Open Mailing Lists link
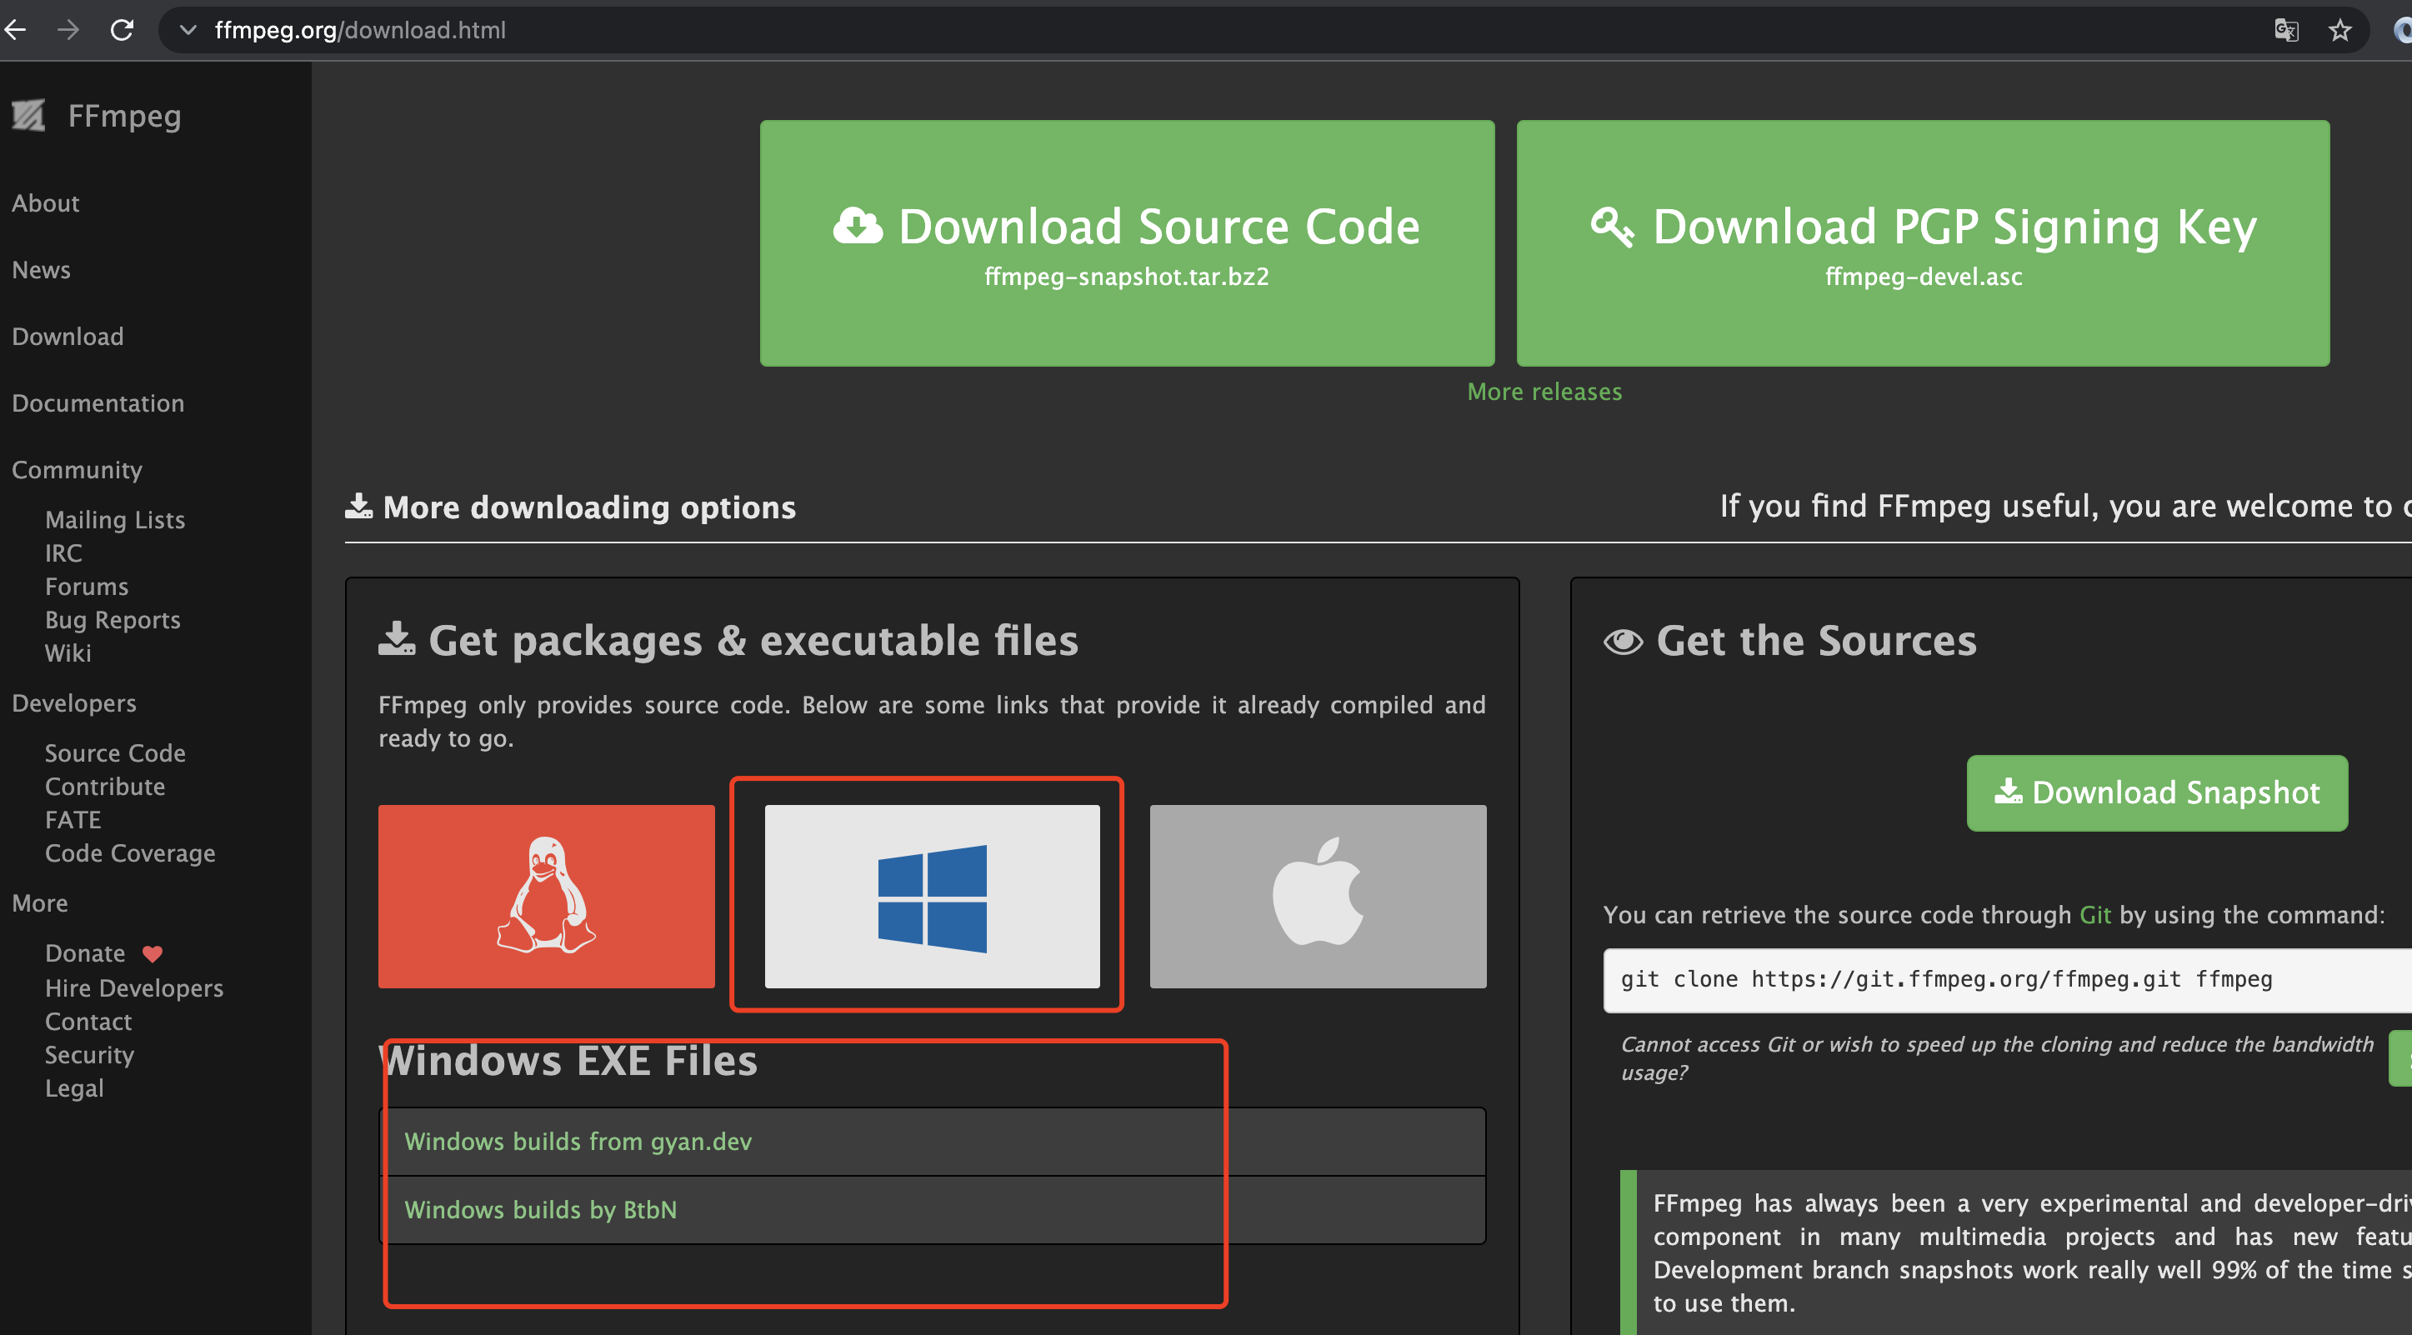This screenshot has height=1335, width=2412. pyautogui.click(x=115, y=519)
